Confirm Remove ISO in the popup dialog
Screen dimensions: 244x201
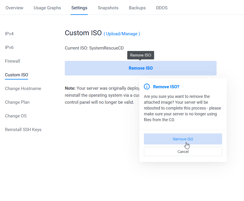click(x=183, y=139)
